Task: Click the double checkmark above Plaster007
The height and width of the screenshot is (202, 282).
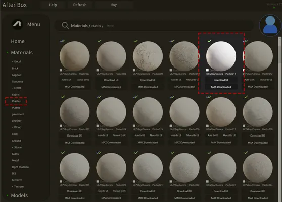Action: (62, 41)
